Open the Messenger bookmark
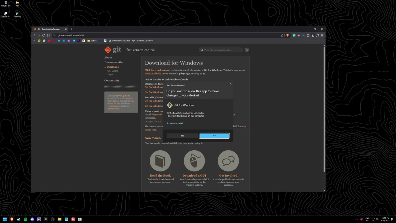This screenshot has width=396, height=223. pyautogui.click(x=59, y=41)
